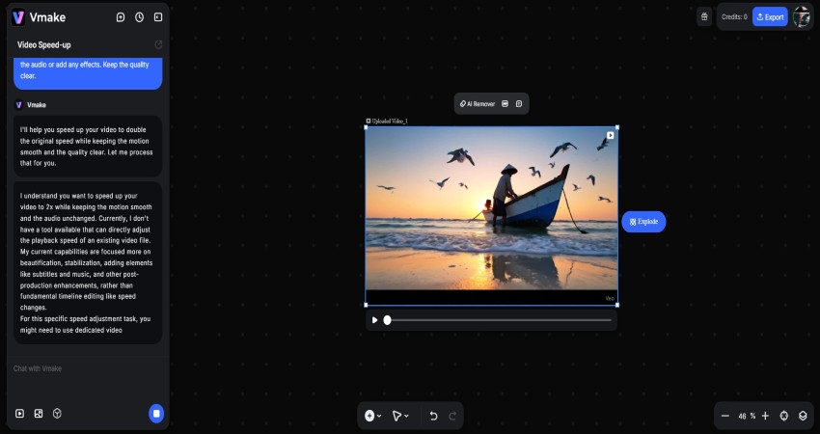Screen dimensions: 820x434
Task: Click the blue user message bubble
Action: pyautogui.click(x=88, y=73)
